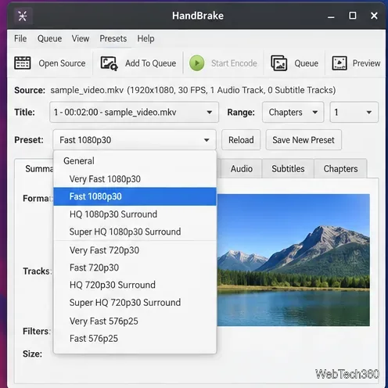Click the green Start Encode play icon

pyautogui.click(x=197, y=63)
